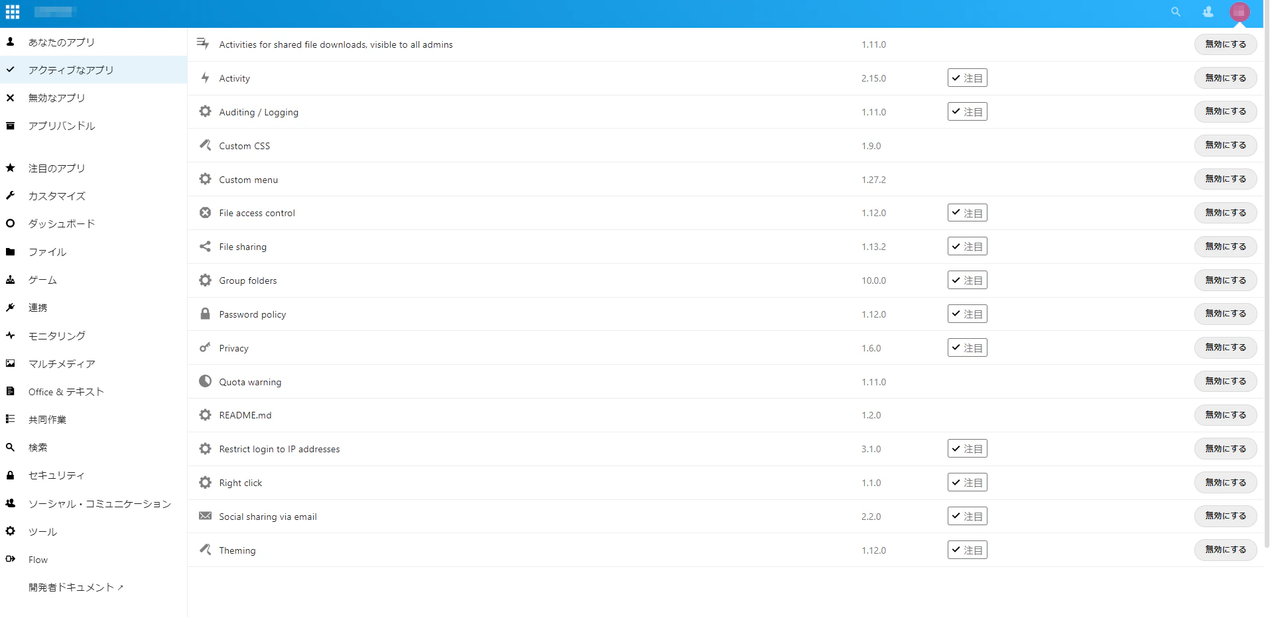The height and width of the screenshot is (624, 1270).
Task: Open アプリバンドル category
Action: pos(94,125)
